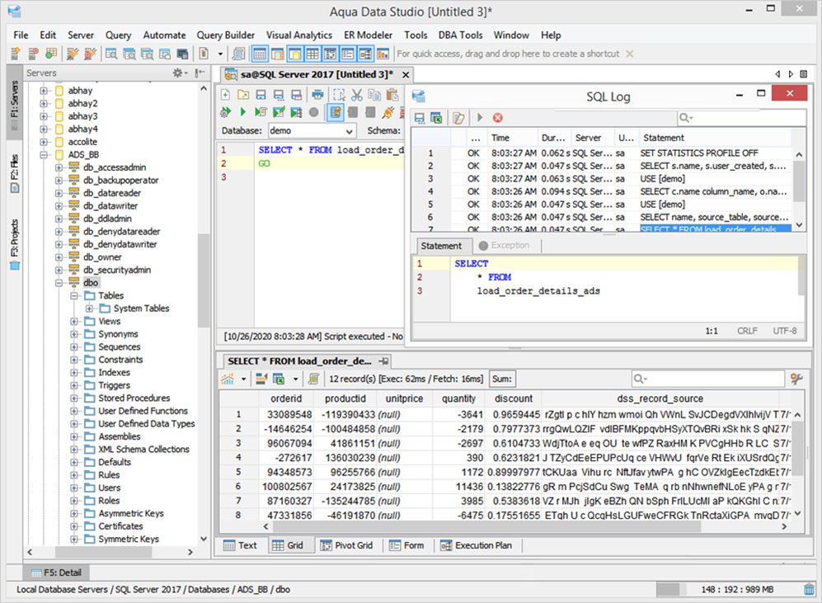This screenshot has width=822, height=603.
Task: Click the scissors Cut icon in editor toolbar
Action: 356,95
